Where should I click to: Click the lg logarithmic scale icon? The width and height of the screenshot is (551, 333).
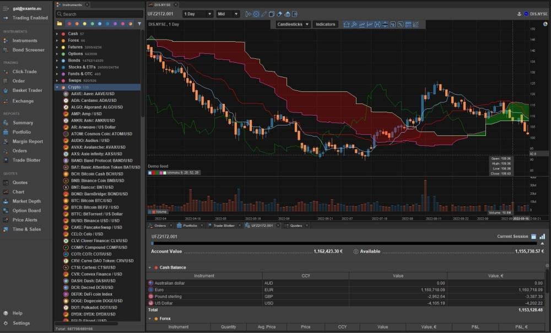coord(392,24)
